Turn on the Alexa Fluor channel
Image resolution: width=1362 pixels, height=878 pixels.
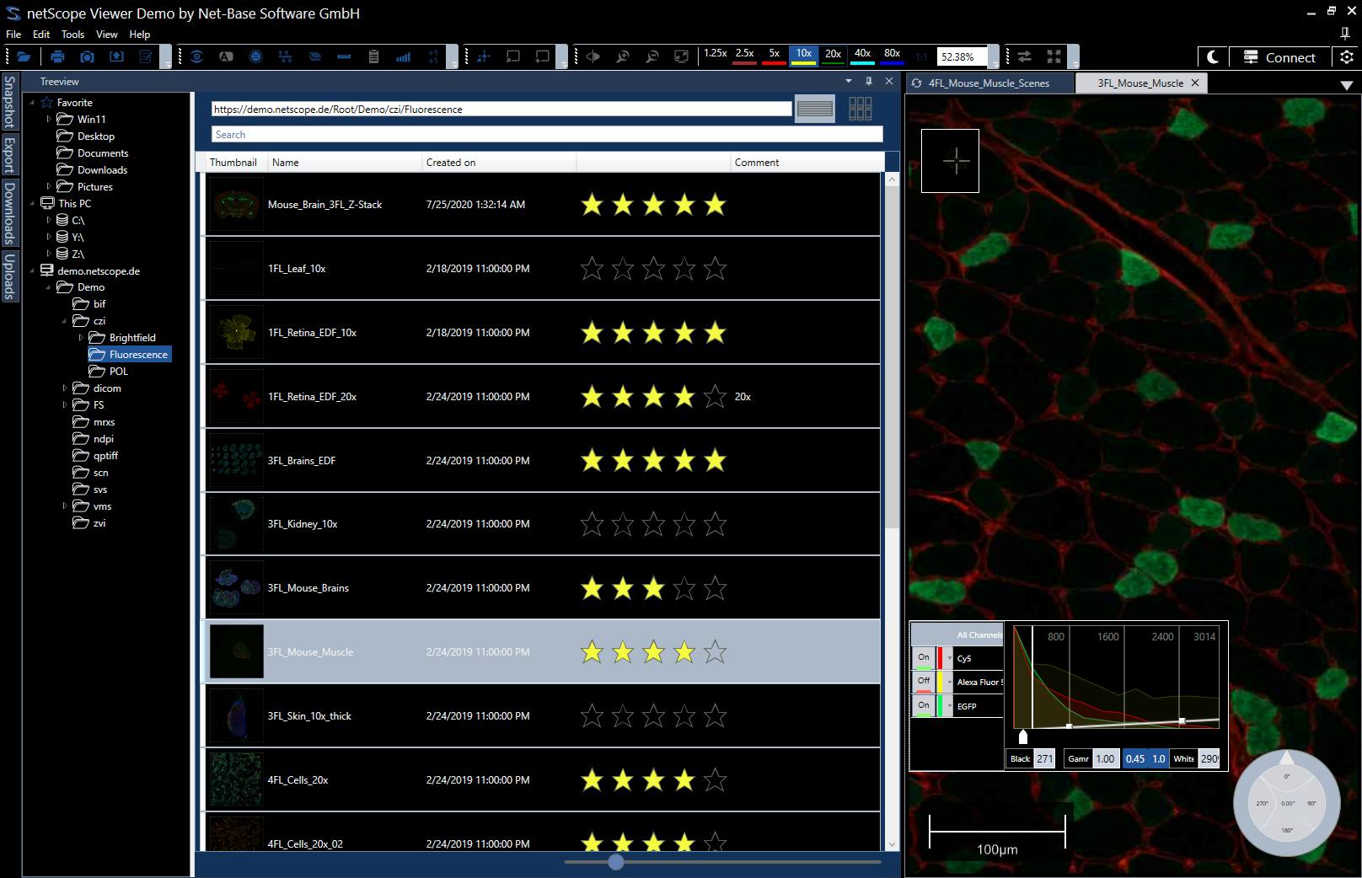tap(924, 682)
